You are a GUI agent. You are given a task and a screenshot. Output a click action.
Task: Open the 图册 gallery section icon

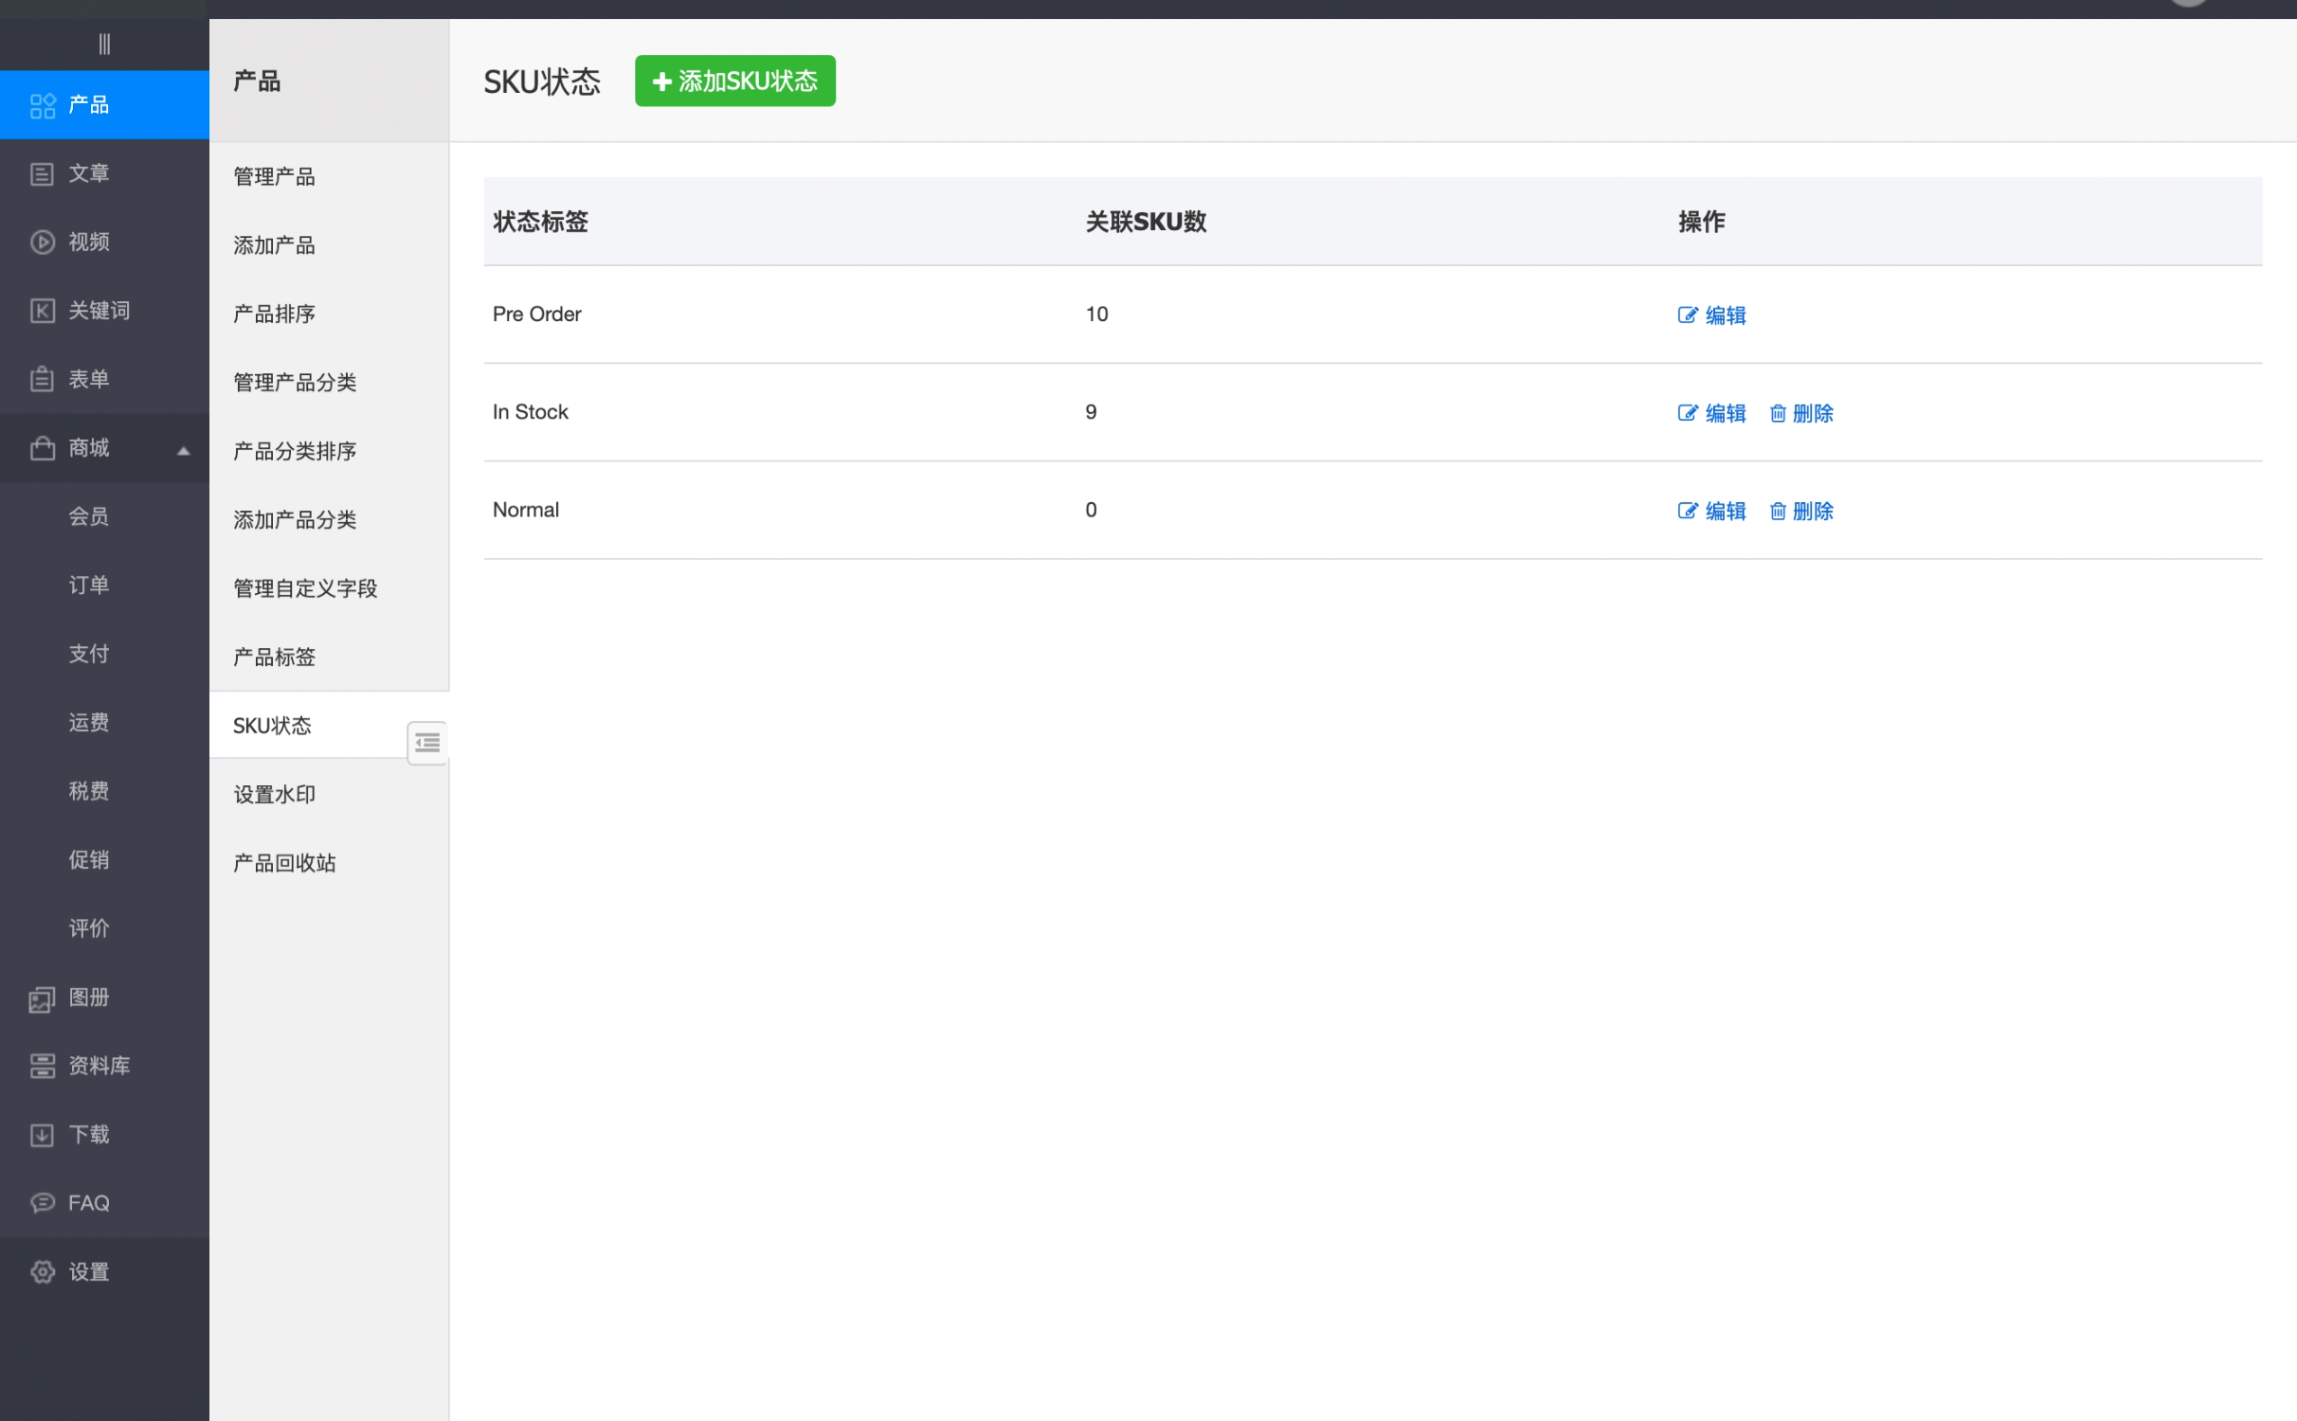(x=42, y=998)
